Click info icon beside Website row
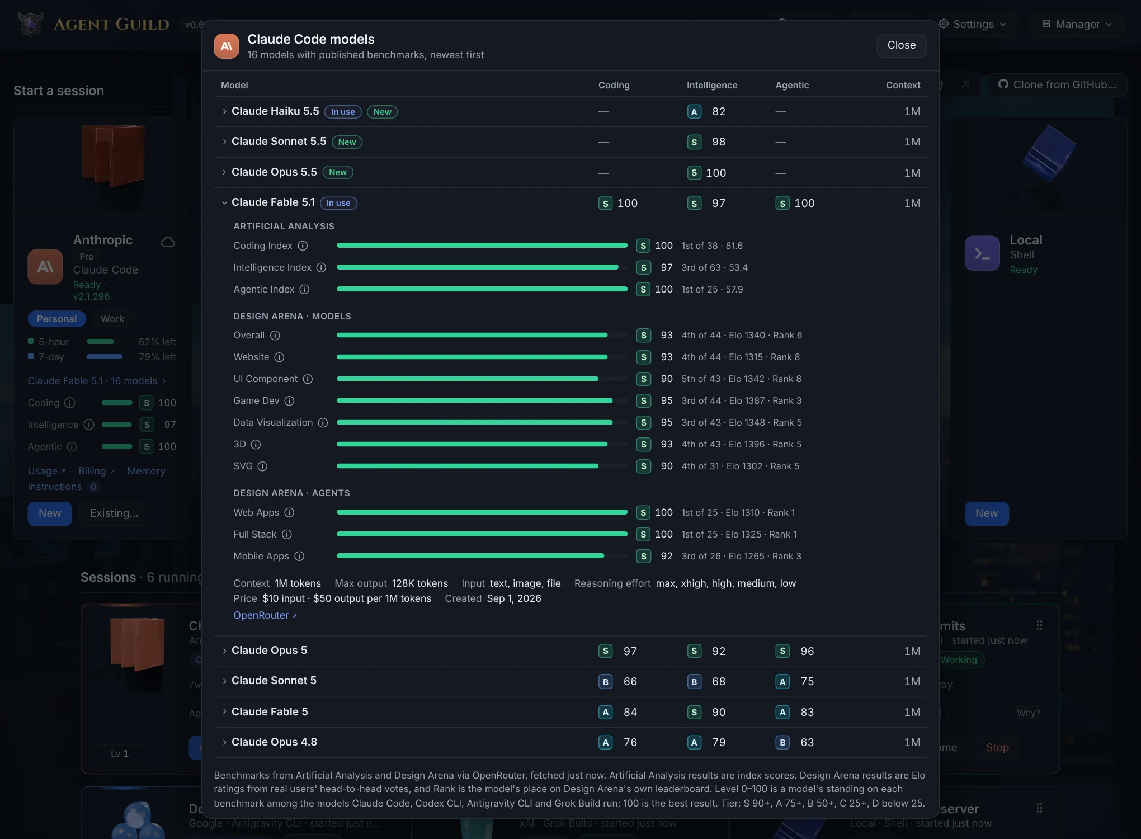Image resolution: width=1141 pixels, height=839 pixels. point(279,357)
